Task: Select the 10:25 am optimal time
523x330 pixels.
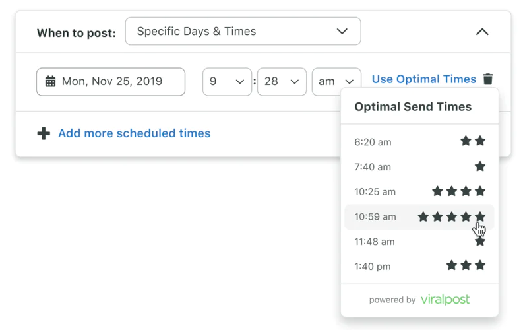Action: click(x=419, y=192)
